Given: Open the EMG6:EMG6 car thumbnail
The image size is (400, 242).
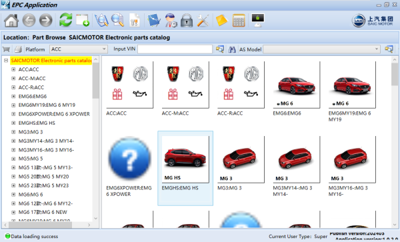Looking at the screenshot, I should (297, 85).
